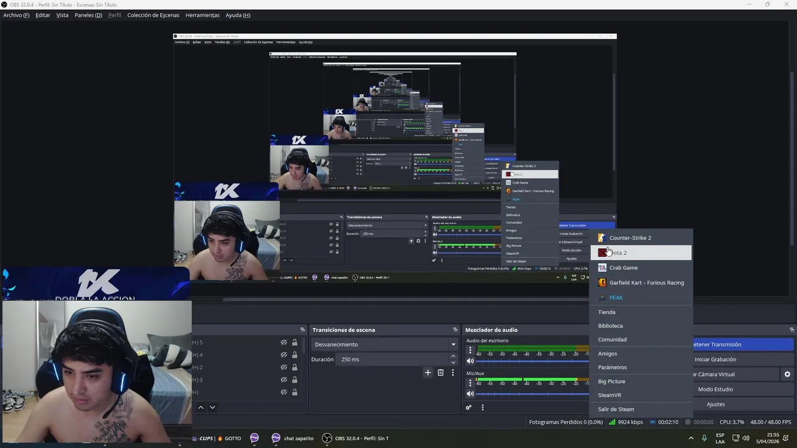Mute Audio del escritorio speaker icon
The height and width of the screenshot is (448, 797).
pyautogui.click(x=470, y=361)
